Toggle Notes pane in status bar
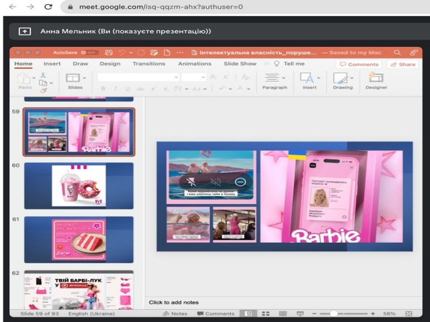This screenshot has height=322, width=430. click(175, 313)
